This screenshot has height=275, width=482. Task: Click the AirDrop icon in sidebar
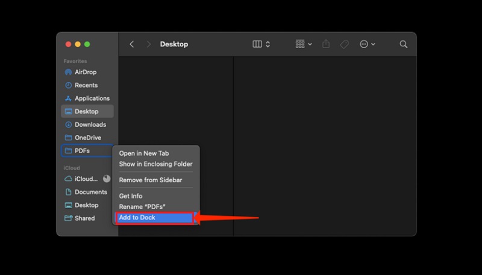pos(69,72)
